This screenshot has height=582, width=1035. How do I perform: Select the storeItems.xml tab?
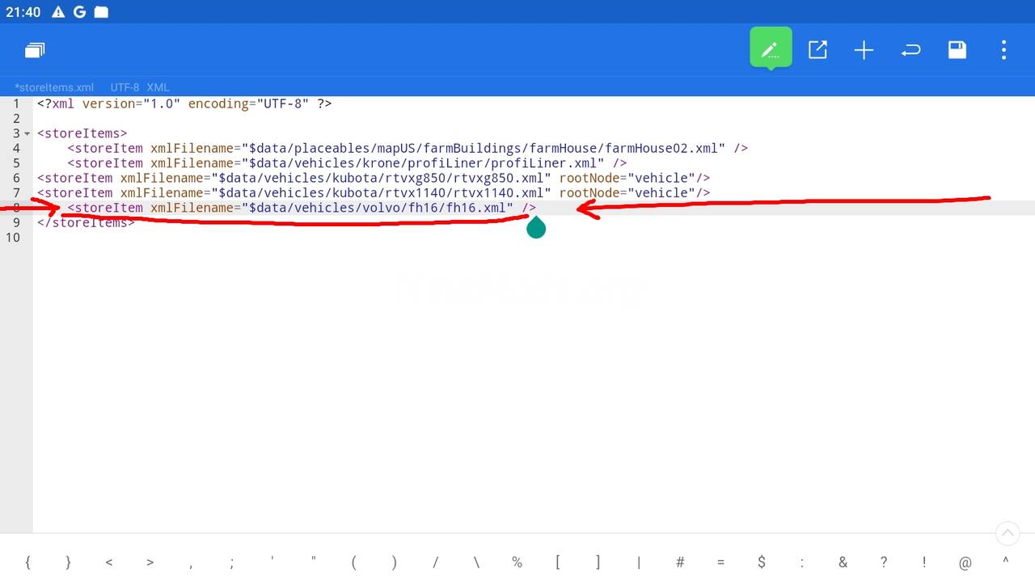54,87
